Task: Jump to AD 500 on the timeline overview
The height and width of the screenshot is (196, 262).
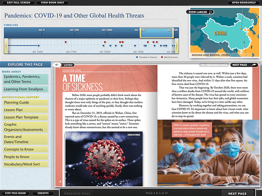Action: coord(74,30)
